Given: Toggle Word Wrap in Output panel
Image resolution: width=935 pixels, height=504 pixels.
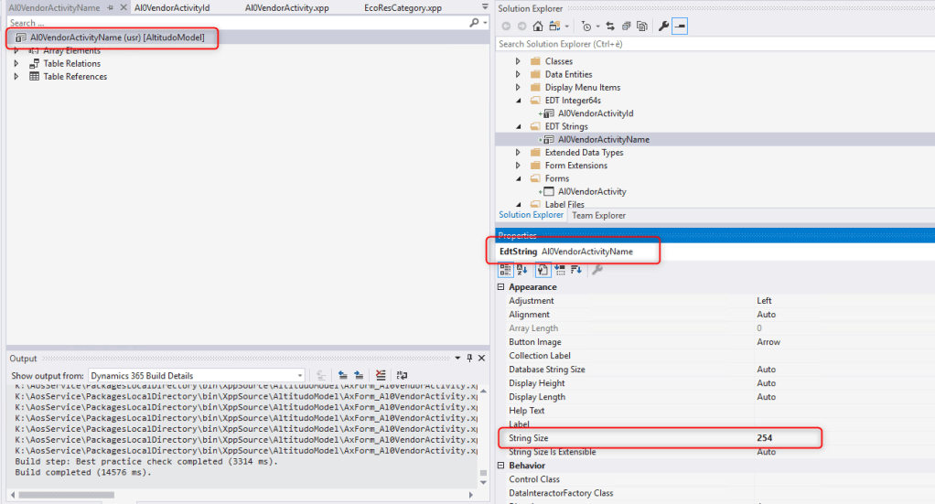Looking at the screenshot, I should click(402, 375).
